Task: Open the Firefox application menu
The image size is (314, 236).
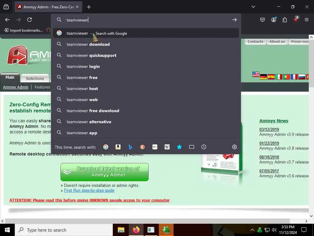Action: 307,20
